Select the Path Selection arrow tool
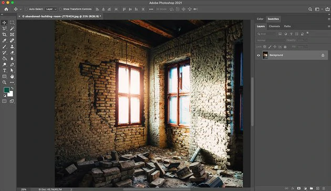Viewport: 331px width, 191px height. point(12,71)
